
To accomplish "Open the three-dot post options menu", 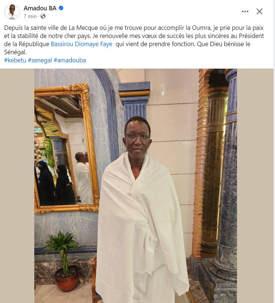I will [245, 11].
